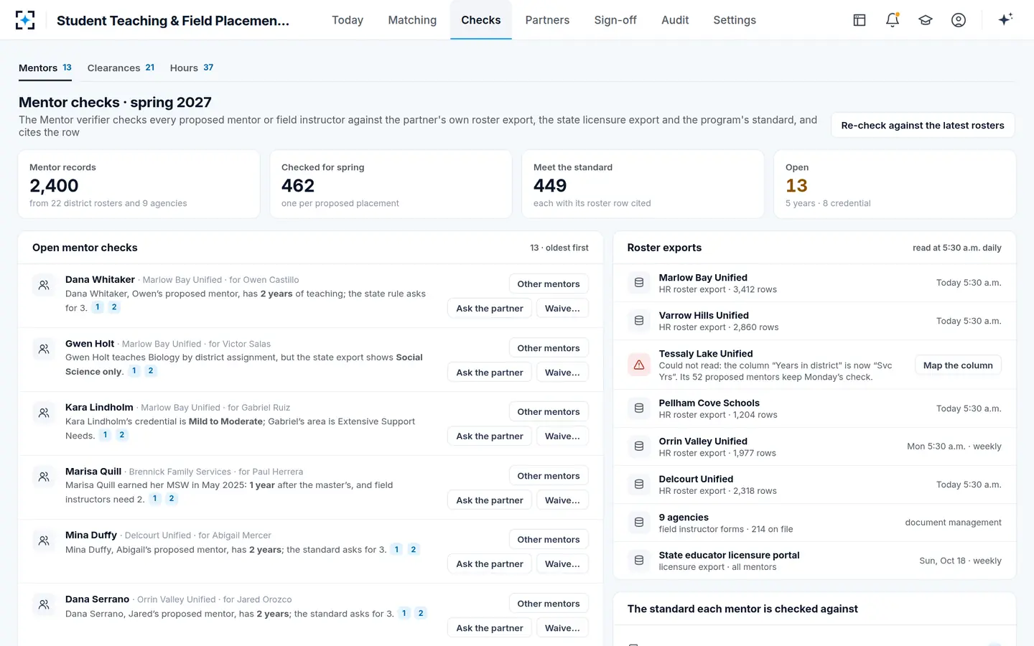Open citation 2 in Dana Serrano's row

pyautogui.click(x=421, y=613)
